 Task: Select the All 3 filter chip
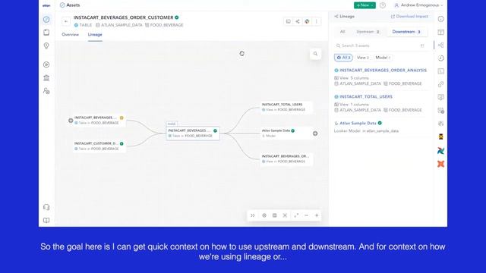343,58
